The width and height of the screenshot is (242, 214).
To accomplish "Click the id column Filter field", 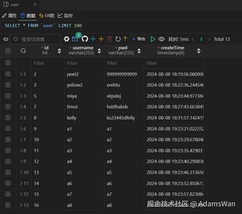I will (x=48, y=63).
